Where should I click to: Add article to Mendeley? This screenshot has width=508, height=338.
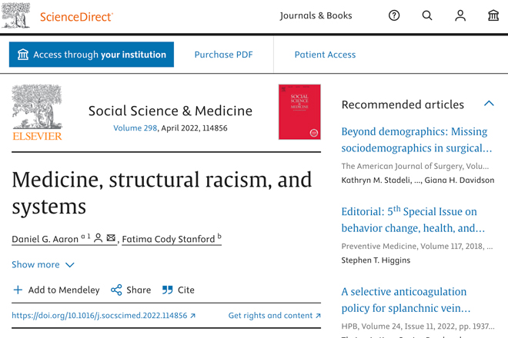click(x=56, y=290)
